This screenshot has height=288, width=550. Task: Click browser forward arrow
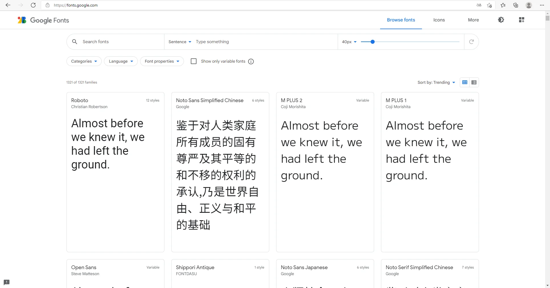pos(21,5)
